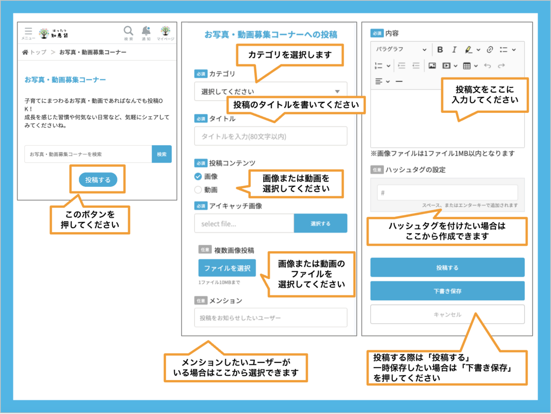Select the 動画 radio option
This screenshot has width=551, height=414.
click(198, 190)
